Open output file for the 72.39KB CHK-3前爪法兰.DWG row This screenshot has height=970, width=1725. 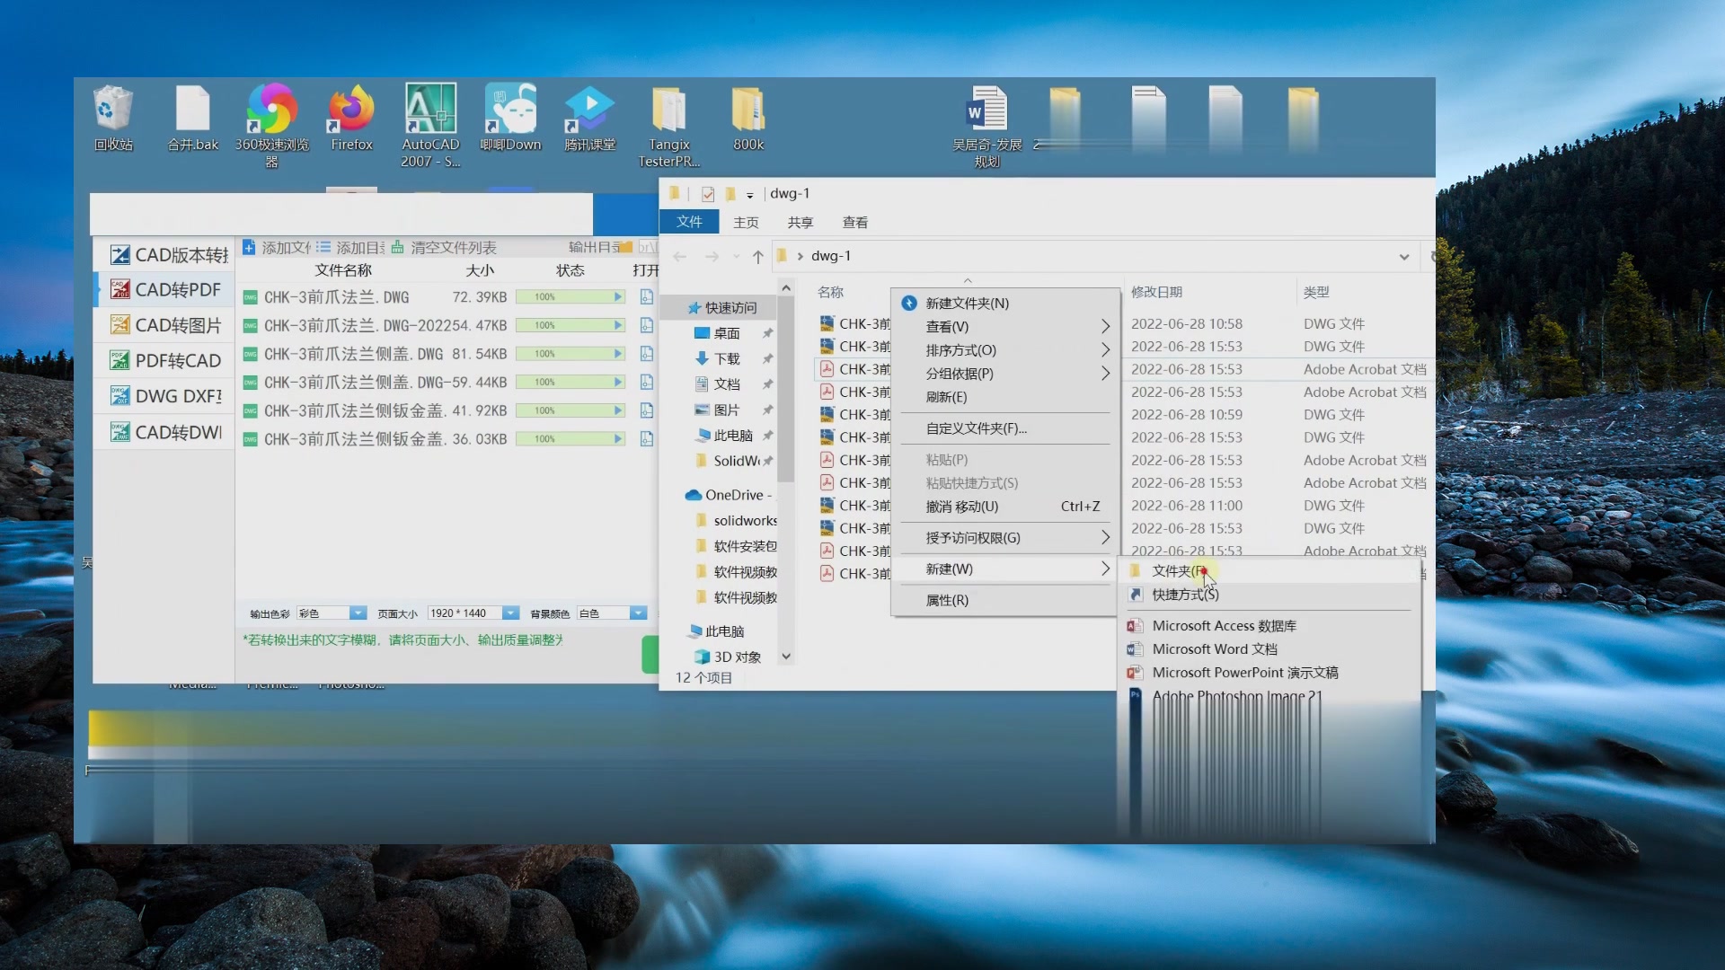point(646,296)
